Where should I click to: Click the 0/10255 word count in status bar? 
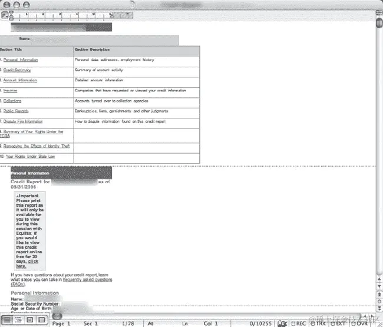click(260, 323)
